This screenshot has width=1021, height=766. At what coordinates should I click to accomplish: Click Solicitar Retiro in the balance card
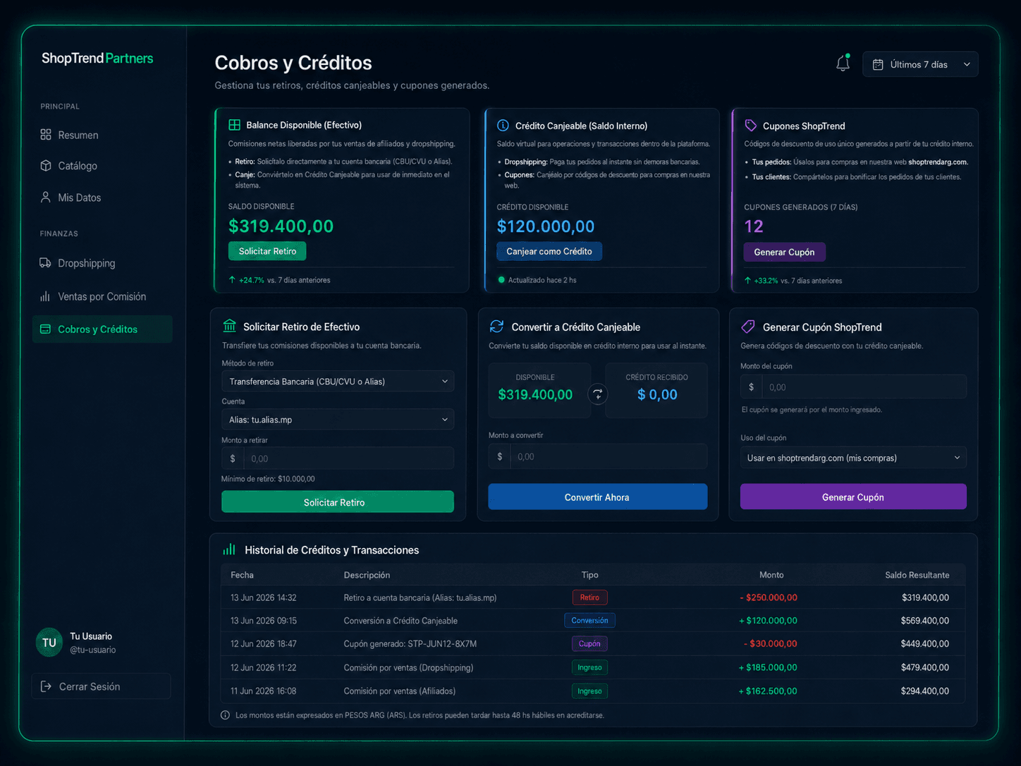click(x=267, y=251)
